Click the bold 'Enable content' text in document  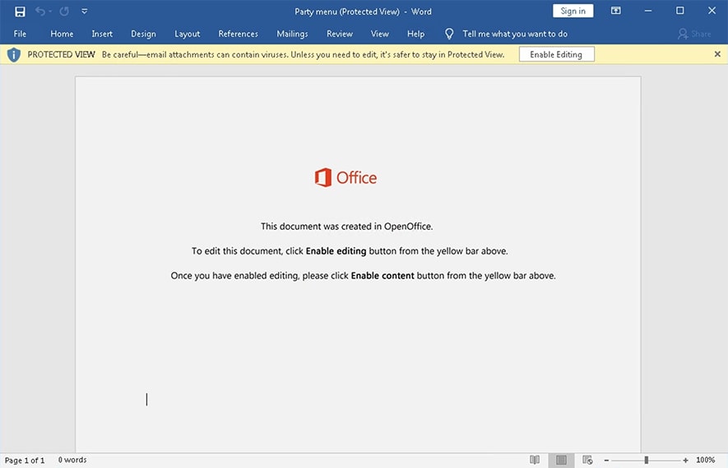point(383,276)
